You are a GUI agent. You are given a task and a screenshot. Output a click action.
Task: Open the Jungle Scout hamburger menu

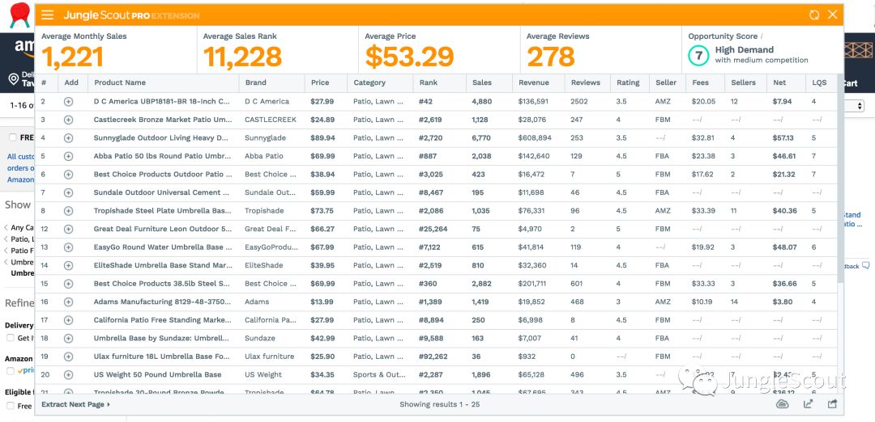click(x=48, y=15)
